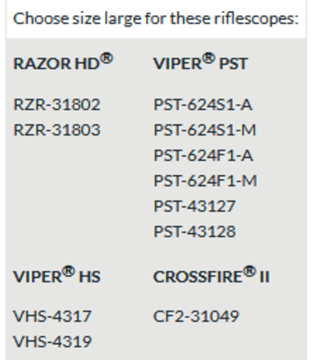Pick the PST-43127 model text
The image size is (312, 360).
[x=194, y=206]
